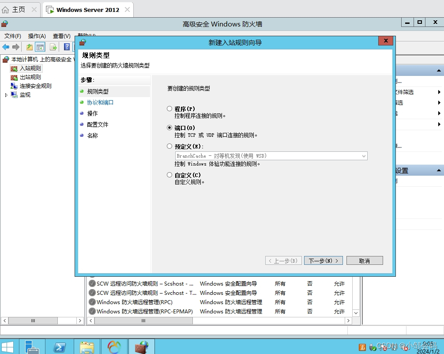Viewport: 444px width, 354px height.
Task: Click the tree pane horizontal scrollbar thumb
Action: point(33,320)
